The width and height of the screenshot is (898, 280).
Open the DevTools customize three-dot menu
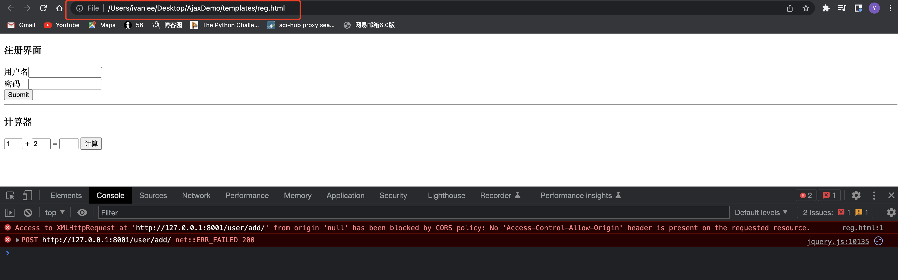pyautogui.click(x=874, y=195)
